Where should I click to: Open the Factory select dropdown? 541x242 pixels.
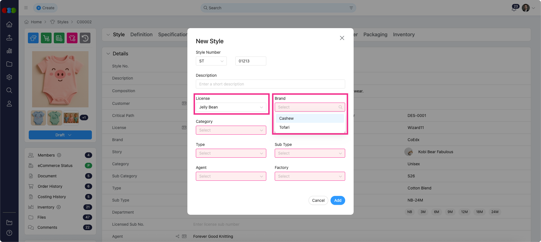(310, 176)
